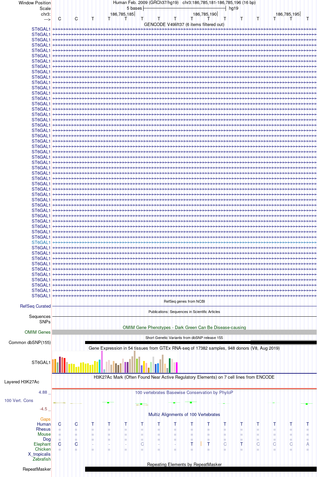The width and height of the screenshot is (317, 477).
Task: Select the Zebrafish species label
Action: pyautogui.click(x=42, y=459)
